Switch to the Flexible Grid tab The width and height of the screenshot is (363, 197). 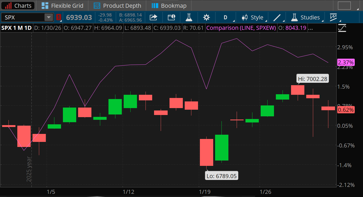coord(62,5)
